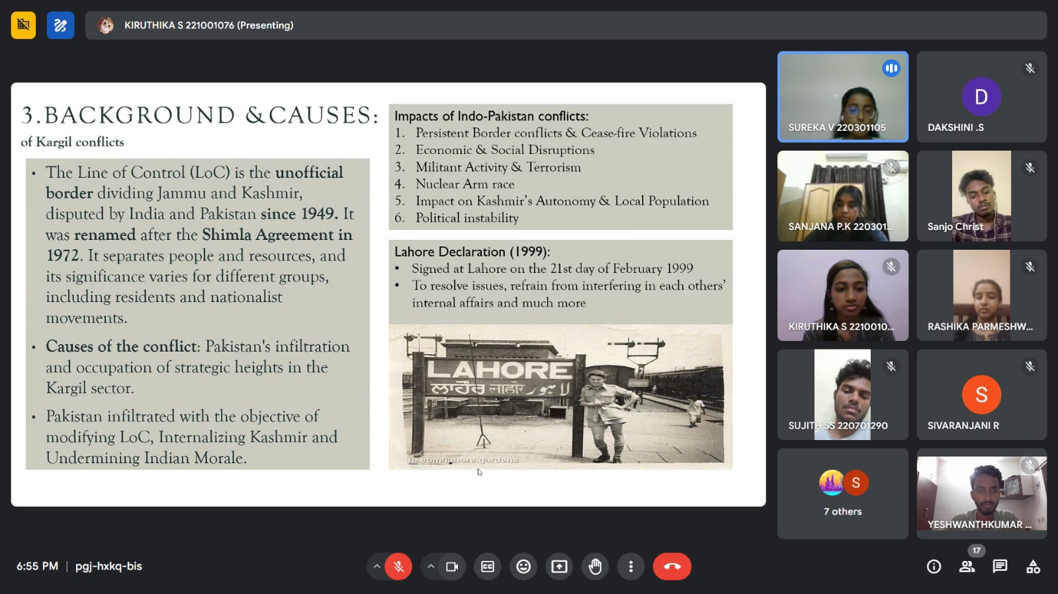Screen dimensions: 1058x594
Task: Click muted mic icon on SIVARANJANI tile
Action: [x=1030, y=366]
